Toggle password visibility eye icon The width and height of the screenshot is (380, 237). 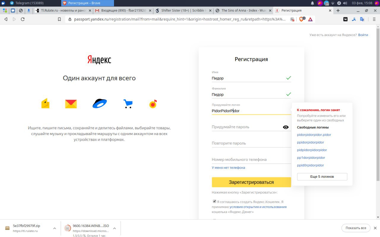tap(286, 127)
